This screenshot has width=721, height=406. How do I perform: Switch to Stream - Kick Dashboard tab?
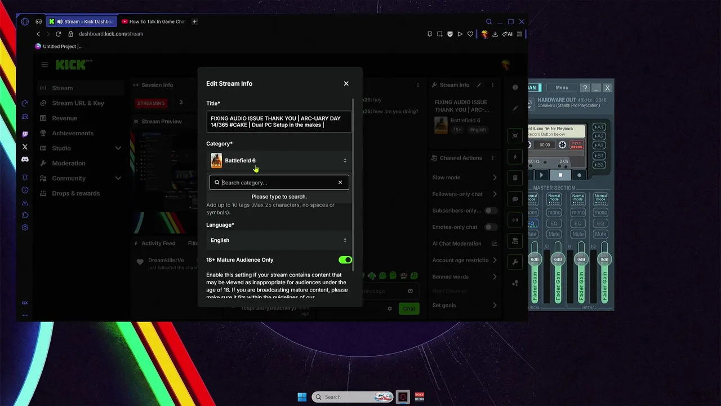pyautogui.click(x=82, y=21)
